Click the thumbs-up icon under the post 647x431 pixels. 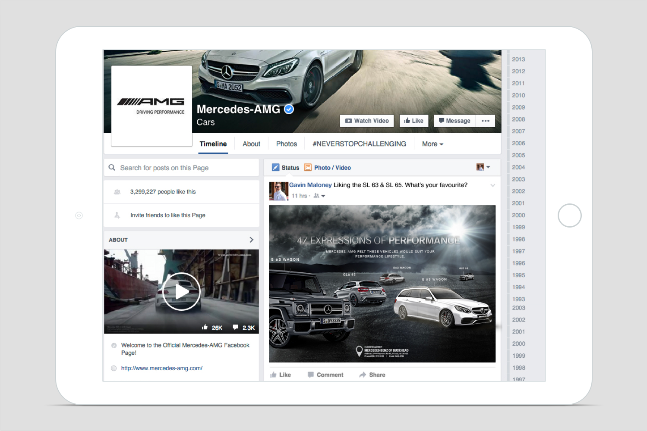273,375
